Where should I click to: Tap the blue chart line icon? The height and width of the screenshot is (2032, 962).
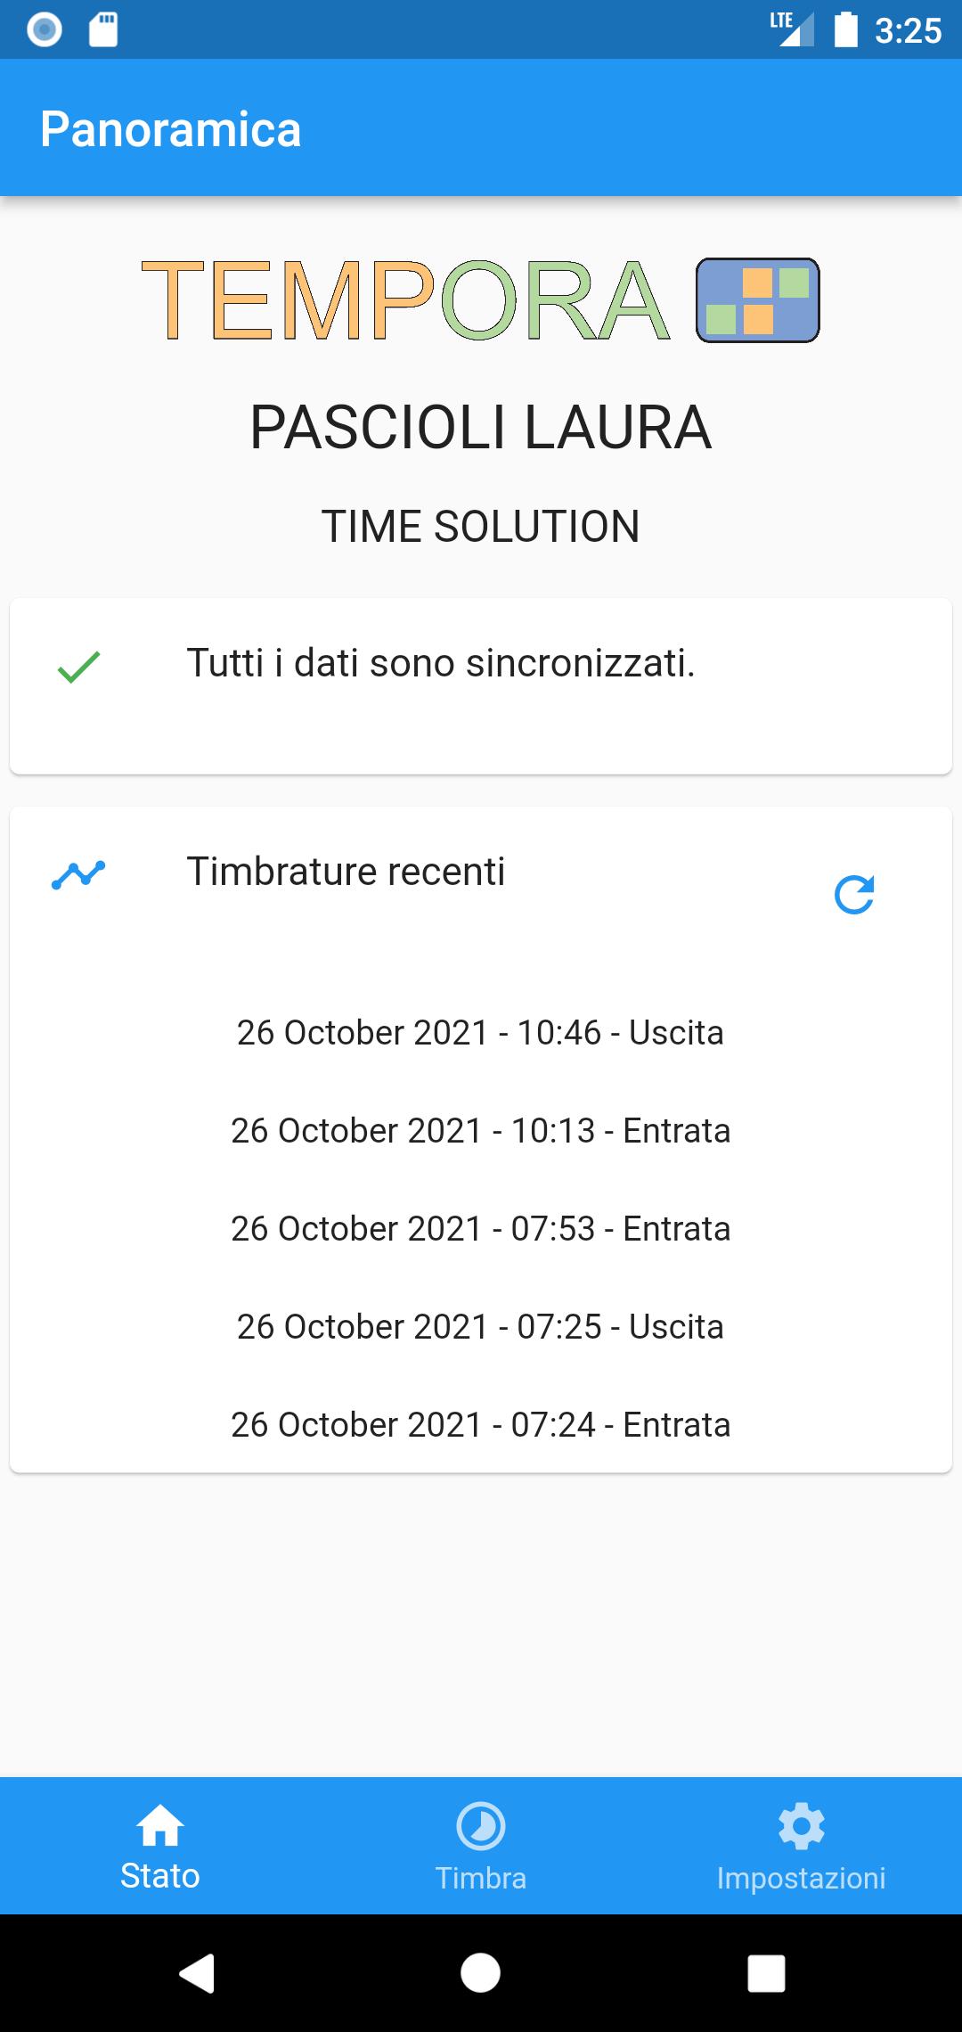(x=78, y=875)
